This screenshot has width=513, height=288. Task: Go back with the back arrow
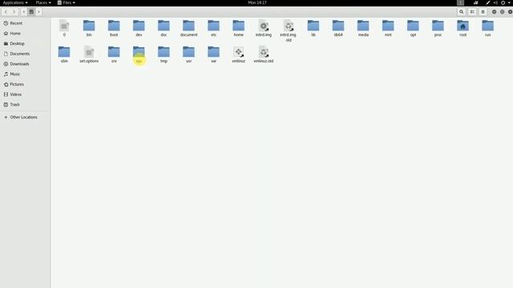6,12
